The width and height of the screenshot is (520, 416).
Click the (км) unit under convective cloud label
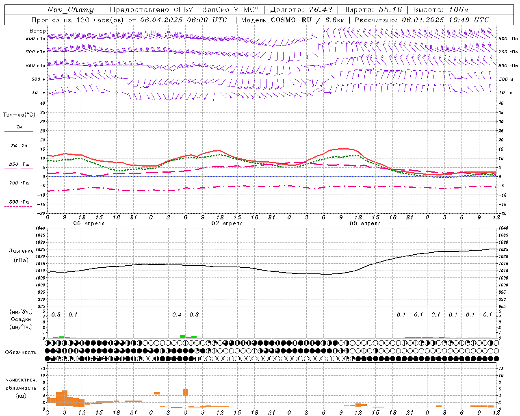pos(21,396)
